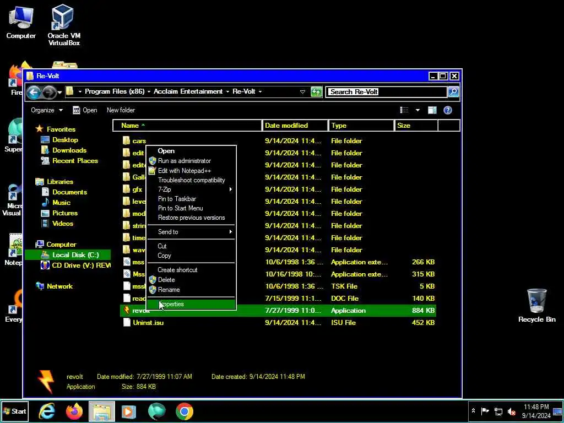The height and width of the screenshot is (423, 564).
Task: Launch Firefox from taskbar
Action: tap(74, 411)
